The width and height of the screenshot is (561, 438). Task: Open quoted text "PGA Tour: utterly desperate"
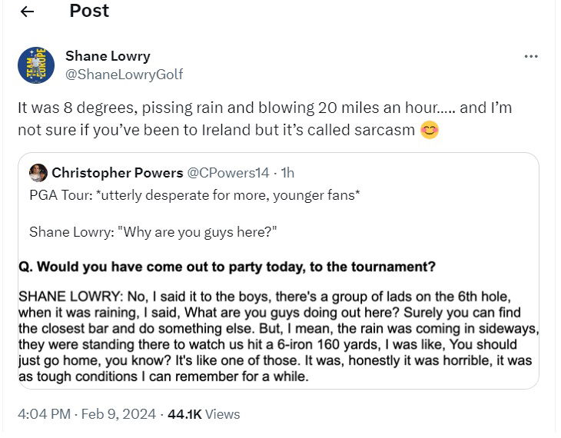coord(194,195)
